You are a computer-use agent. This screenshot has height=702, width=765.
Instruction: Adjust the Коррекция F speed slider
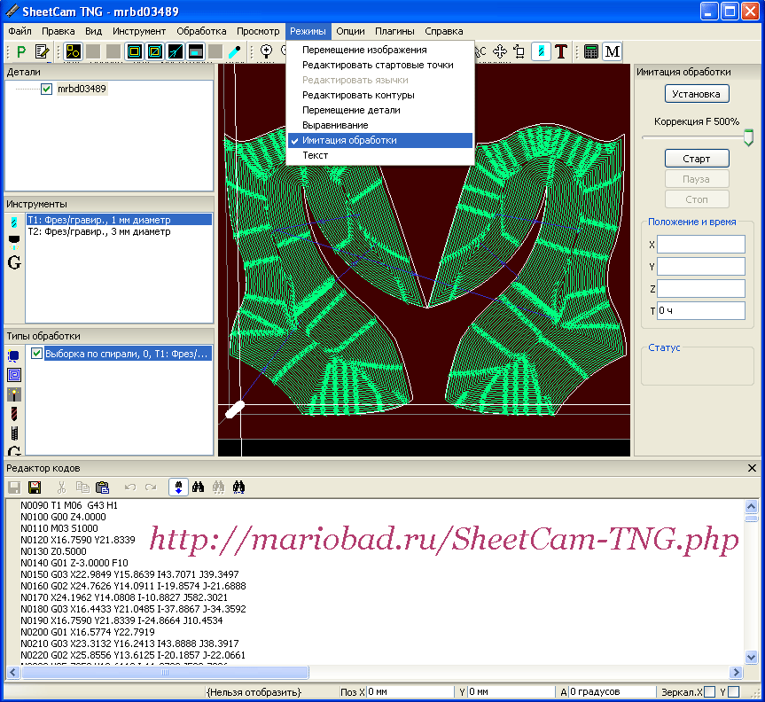tap(748, 137)
